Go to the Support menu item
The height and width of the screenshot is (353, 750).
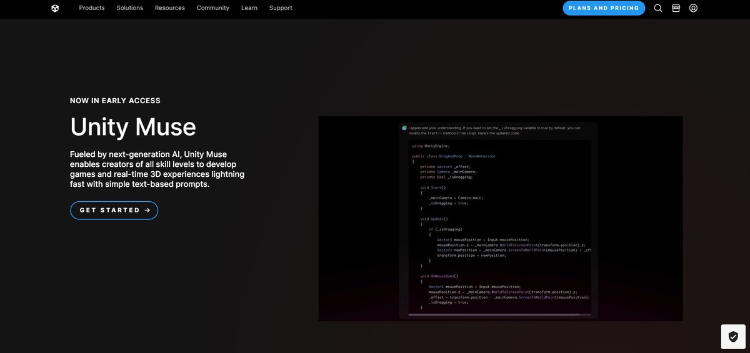281,8
